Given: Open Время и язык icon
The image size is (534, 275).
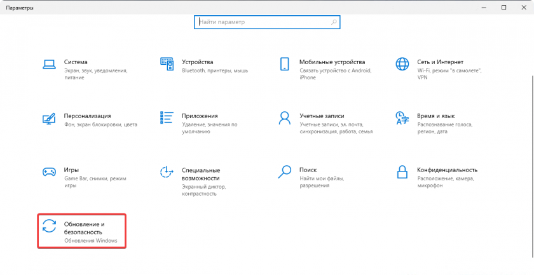Looking at the screenshot, I should click(x=402, y=118).
